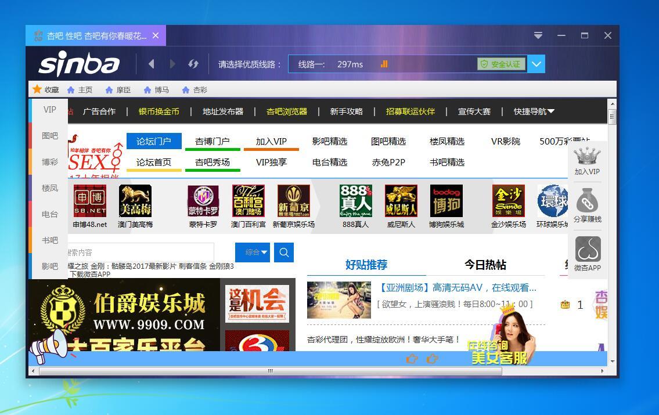Open the 图吧精选 link
Viewport: 659px width, 415px height.
[x=388, y=141]
